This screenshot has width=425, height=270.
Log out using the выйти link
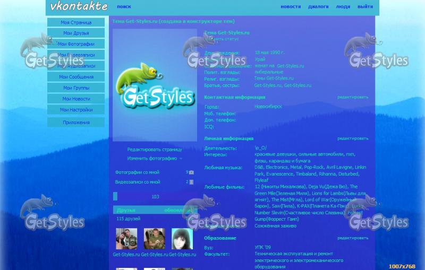click(x=365, y=7)
